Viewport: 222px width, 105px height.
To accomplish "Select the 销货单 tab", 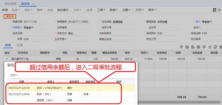I will point(26,4).
